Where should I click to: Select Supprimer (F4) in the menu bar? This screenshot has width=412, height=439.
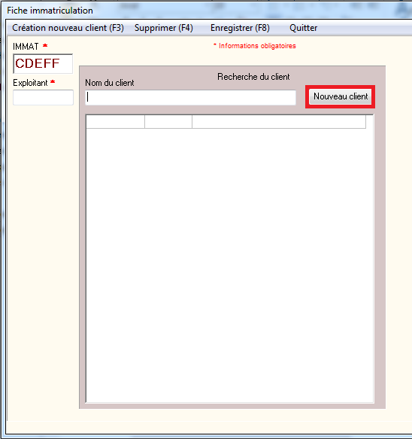164,28
